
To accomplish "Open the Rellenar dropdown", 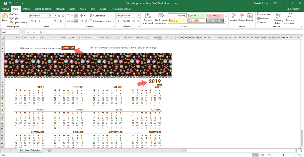I will 263,18.
